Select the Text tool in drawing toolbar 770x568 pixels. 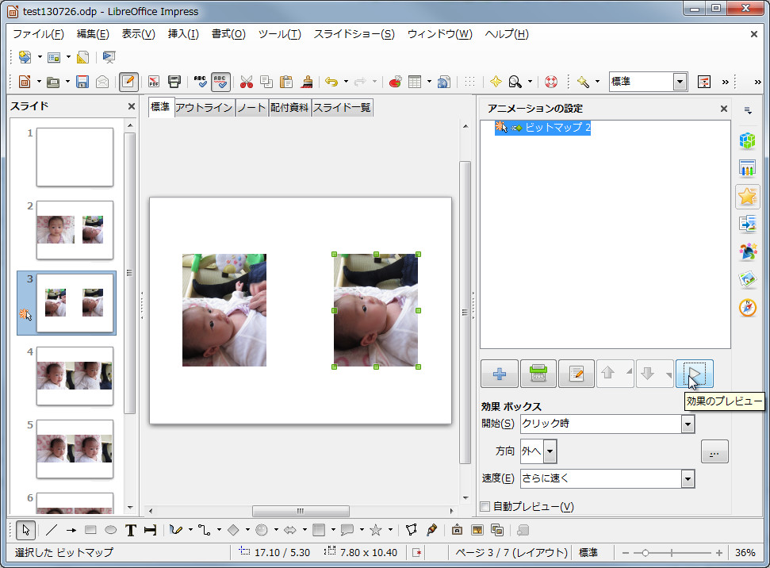pyautogui.click(x=131, y=530)
